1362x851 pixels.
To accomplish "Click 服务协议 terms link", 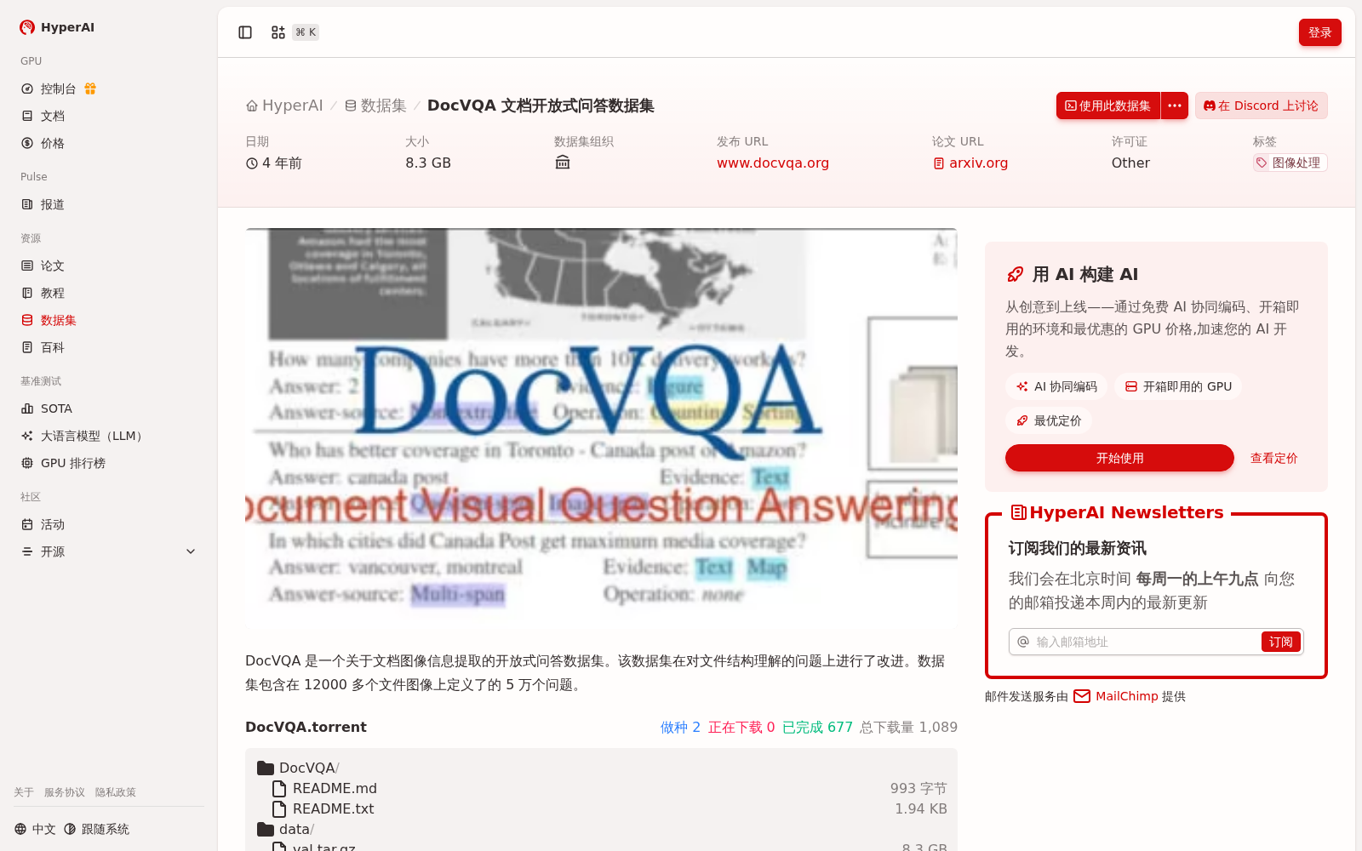I will [65, 792].
